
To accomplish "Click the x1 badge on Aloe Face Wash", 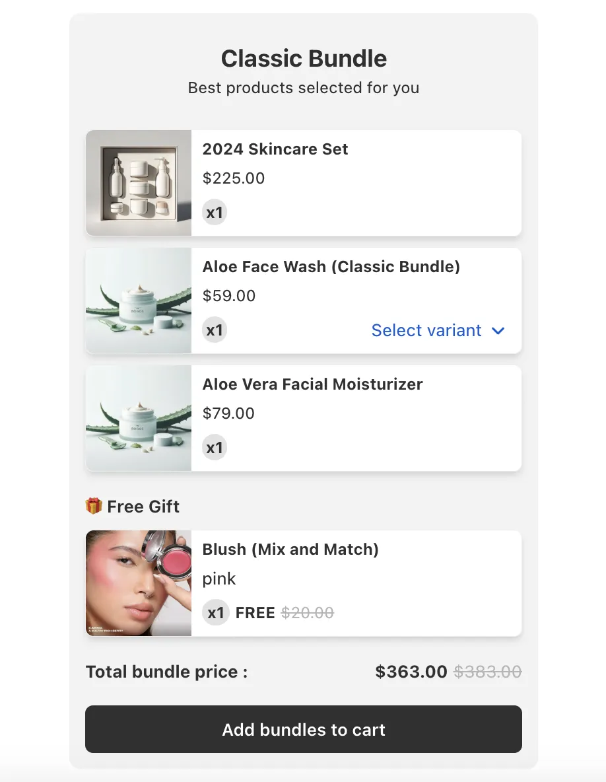I will (214, 330).
